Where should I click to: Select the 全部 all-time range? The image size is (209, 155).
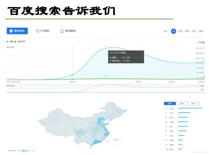pos(201,31)
